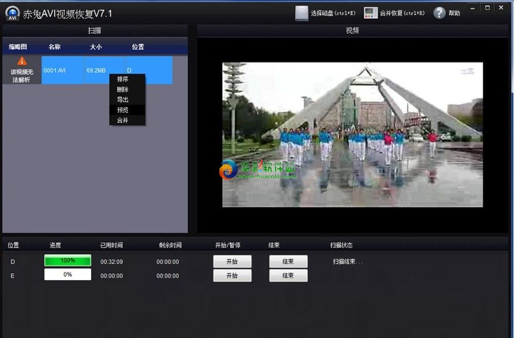Viewport: 515px width, 338px height.
Task: Click 开始 button for drive D
Action: 232,261
